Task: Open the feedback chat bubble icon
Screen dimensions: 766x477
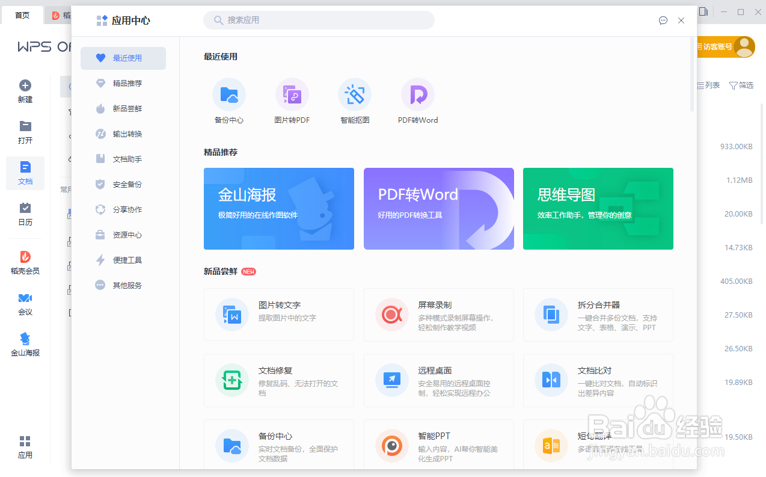Action: tap(663, 20)
